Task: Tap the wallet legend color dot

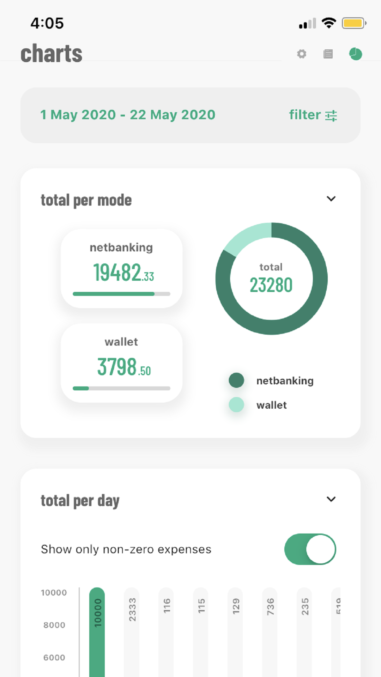Action: pos(236,405)
